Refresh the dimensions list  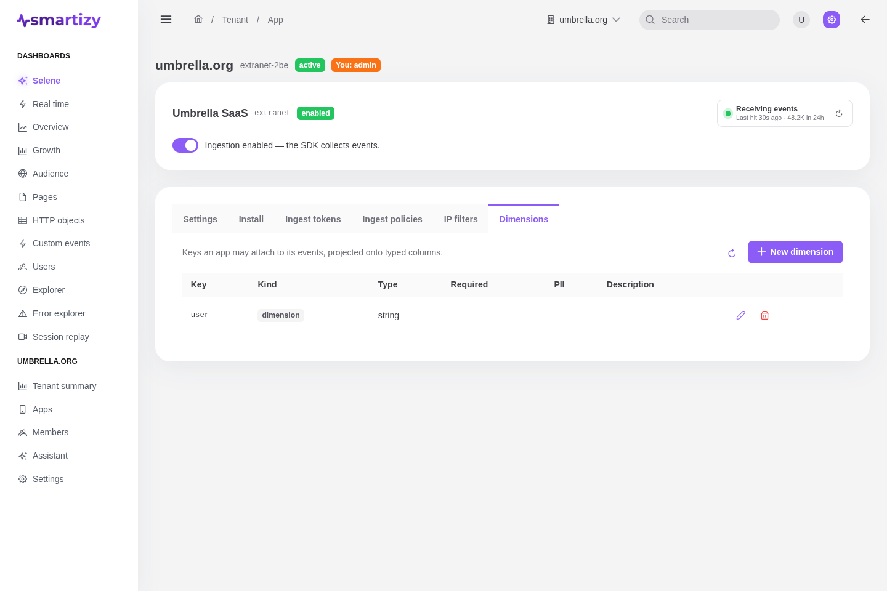(x=732, y=253)
